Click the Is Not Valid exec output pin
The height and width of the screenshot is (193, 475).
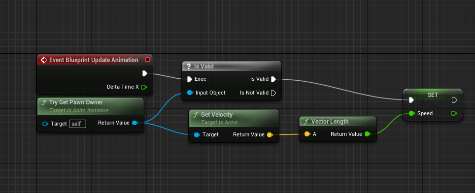[273, 93]
